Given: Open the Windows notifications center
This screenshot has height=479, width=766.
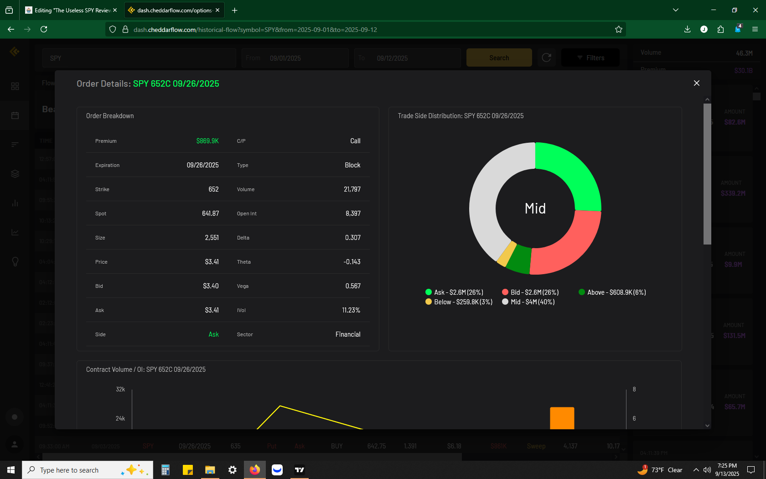Looking at the screenshot, I should tap(751, 470).
